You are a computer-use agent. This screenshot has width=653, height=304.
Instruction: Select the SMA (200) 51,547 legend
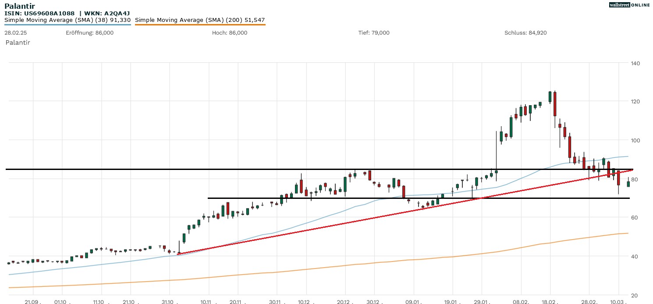(x=200, y=20)
